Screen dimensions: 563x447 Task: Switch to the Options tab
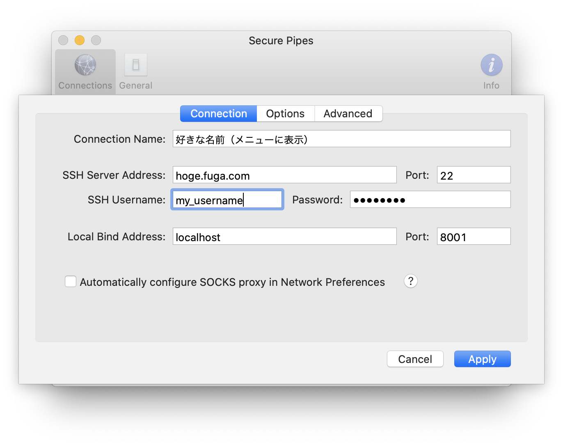pyautogui.click(x=285, y=114)
